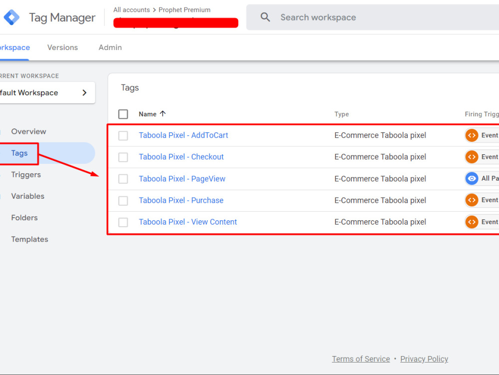Select the Taboola Pixel - PageView checkbox

(x=123, y=179)
